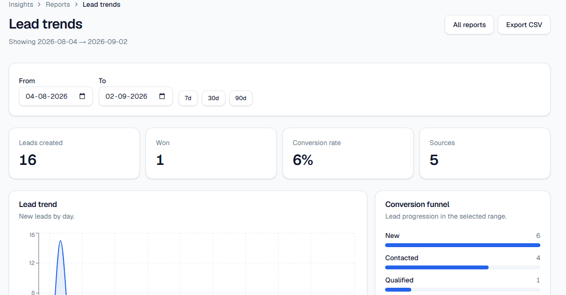Click the Qualified funnel progress bar
566x295 pixels.
tap(463, 290)
